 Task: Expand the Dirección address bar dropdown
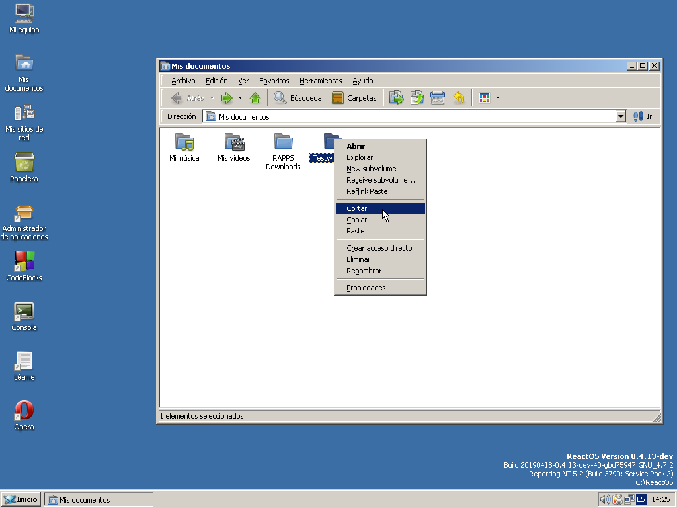tap(620, 116)
